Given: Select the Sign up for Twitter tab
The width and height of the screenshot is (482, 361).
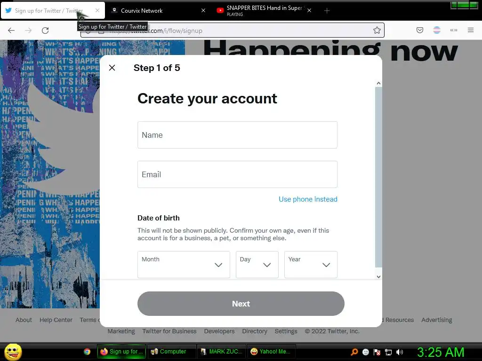Looking at the screenshot, I should point(53,11).
